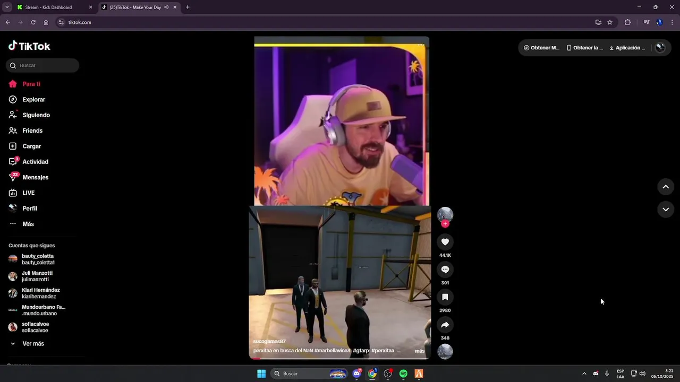Viewport: 680px width, 382px height.
Task: Open Discord from taskbar
Action: click(x=357, y=374)
